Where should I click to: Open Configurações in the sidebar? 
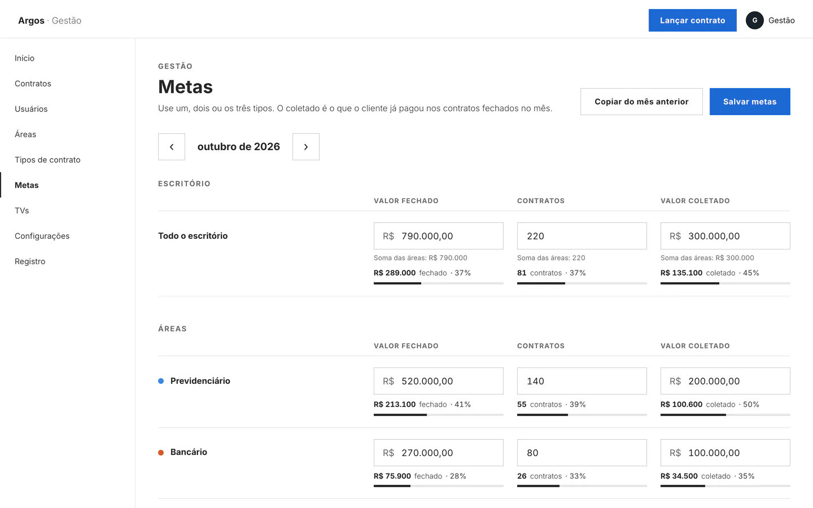(68, 236)
